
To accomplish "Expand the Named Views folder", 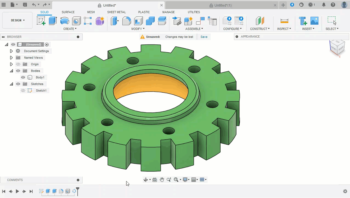I will pyautogui.click(x=11, y=58).
